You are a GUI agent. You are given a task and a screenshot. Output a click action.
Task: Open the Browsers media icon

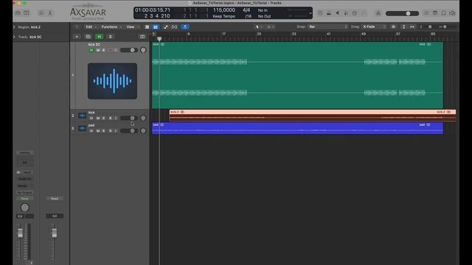452,13
